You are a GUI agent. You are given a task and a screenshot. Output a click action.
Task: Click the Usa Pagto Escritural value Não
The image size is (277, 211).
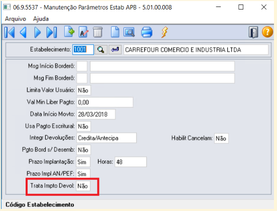click(x=83, y=126)
